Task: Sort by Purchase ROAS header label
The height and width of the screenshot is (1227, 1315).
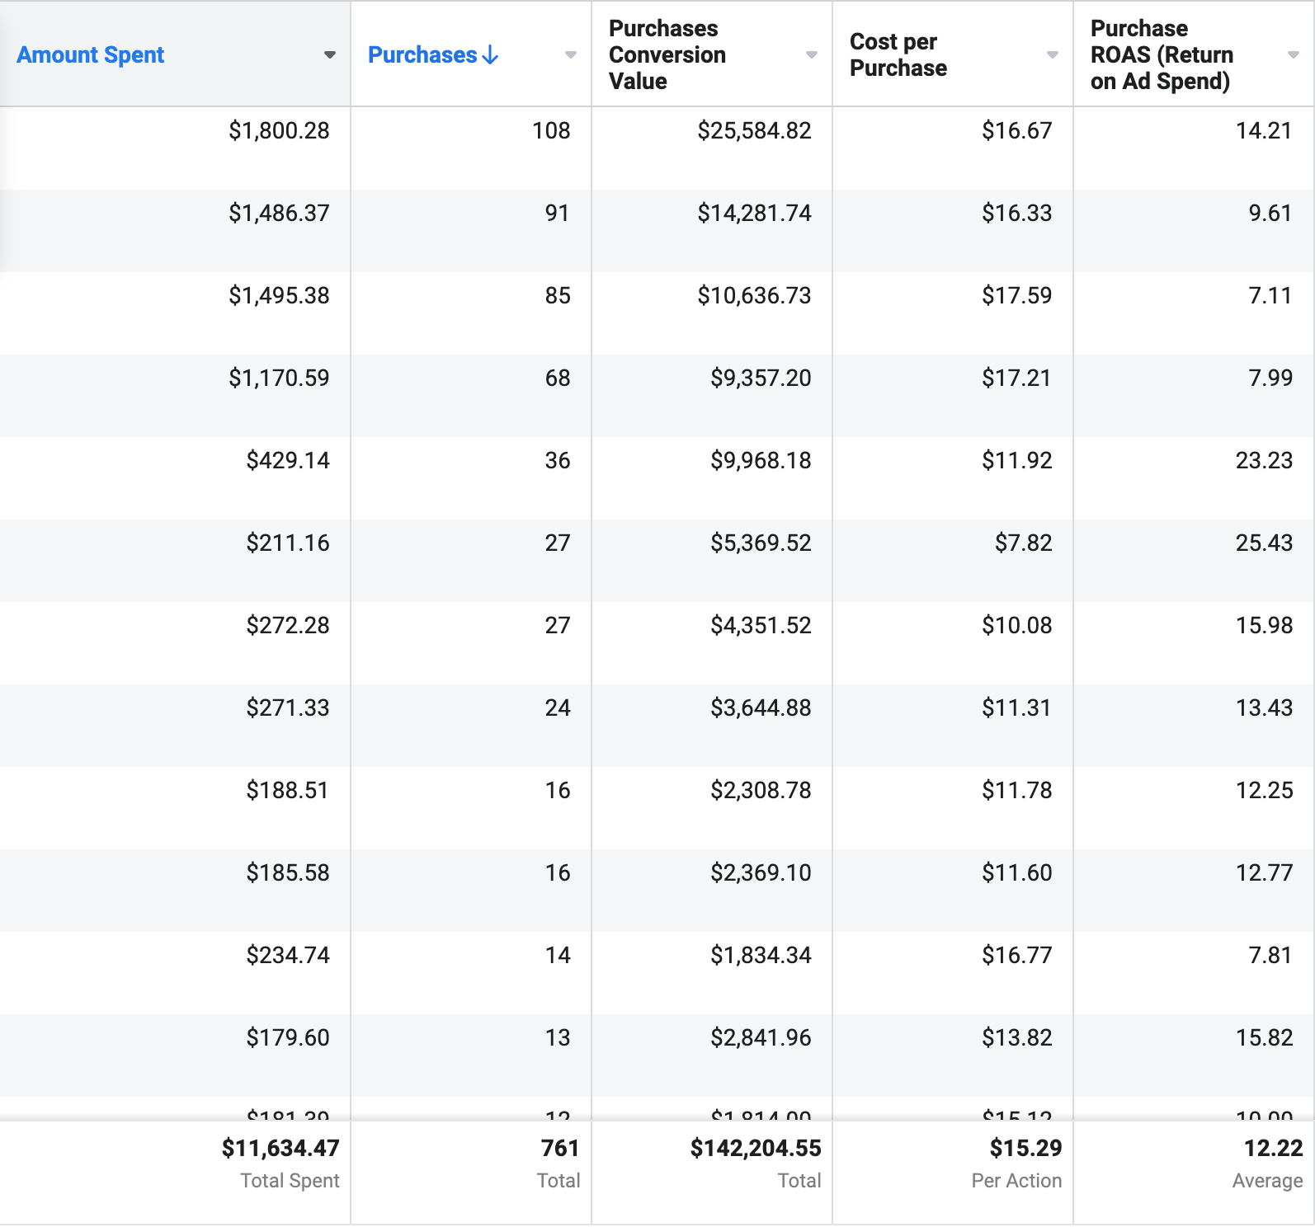Action: [1161, 55]
